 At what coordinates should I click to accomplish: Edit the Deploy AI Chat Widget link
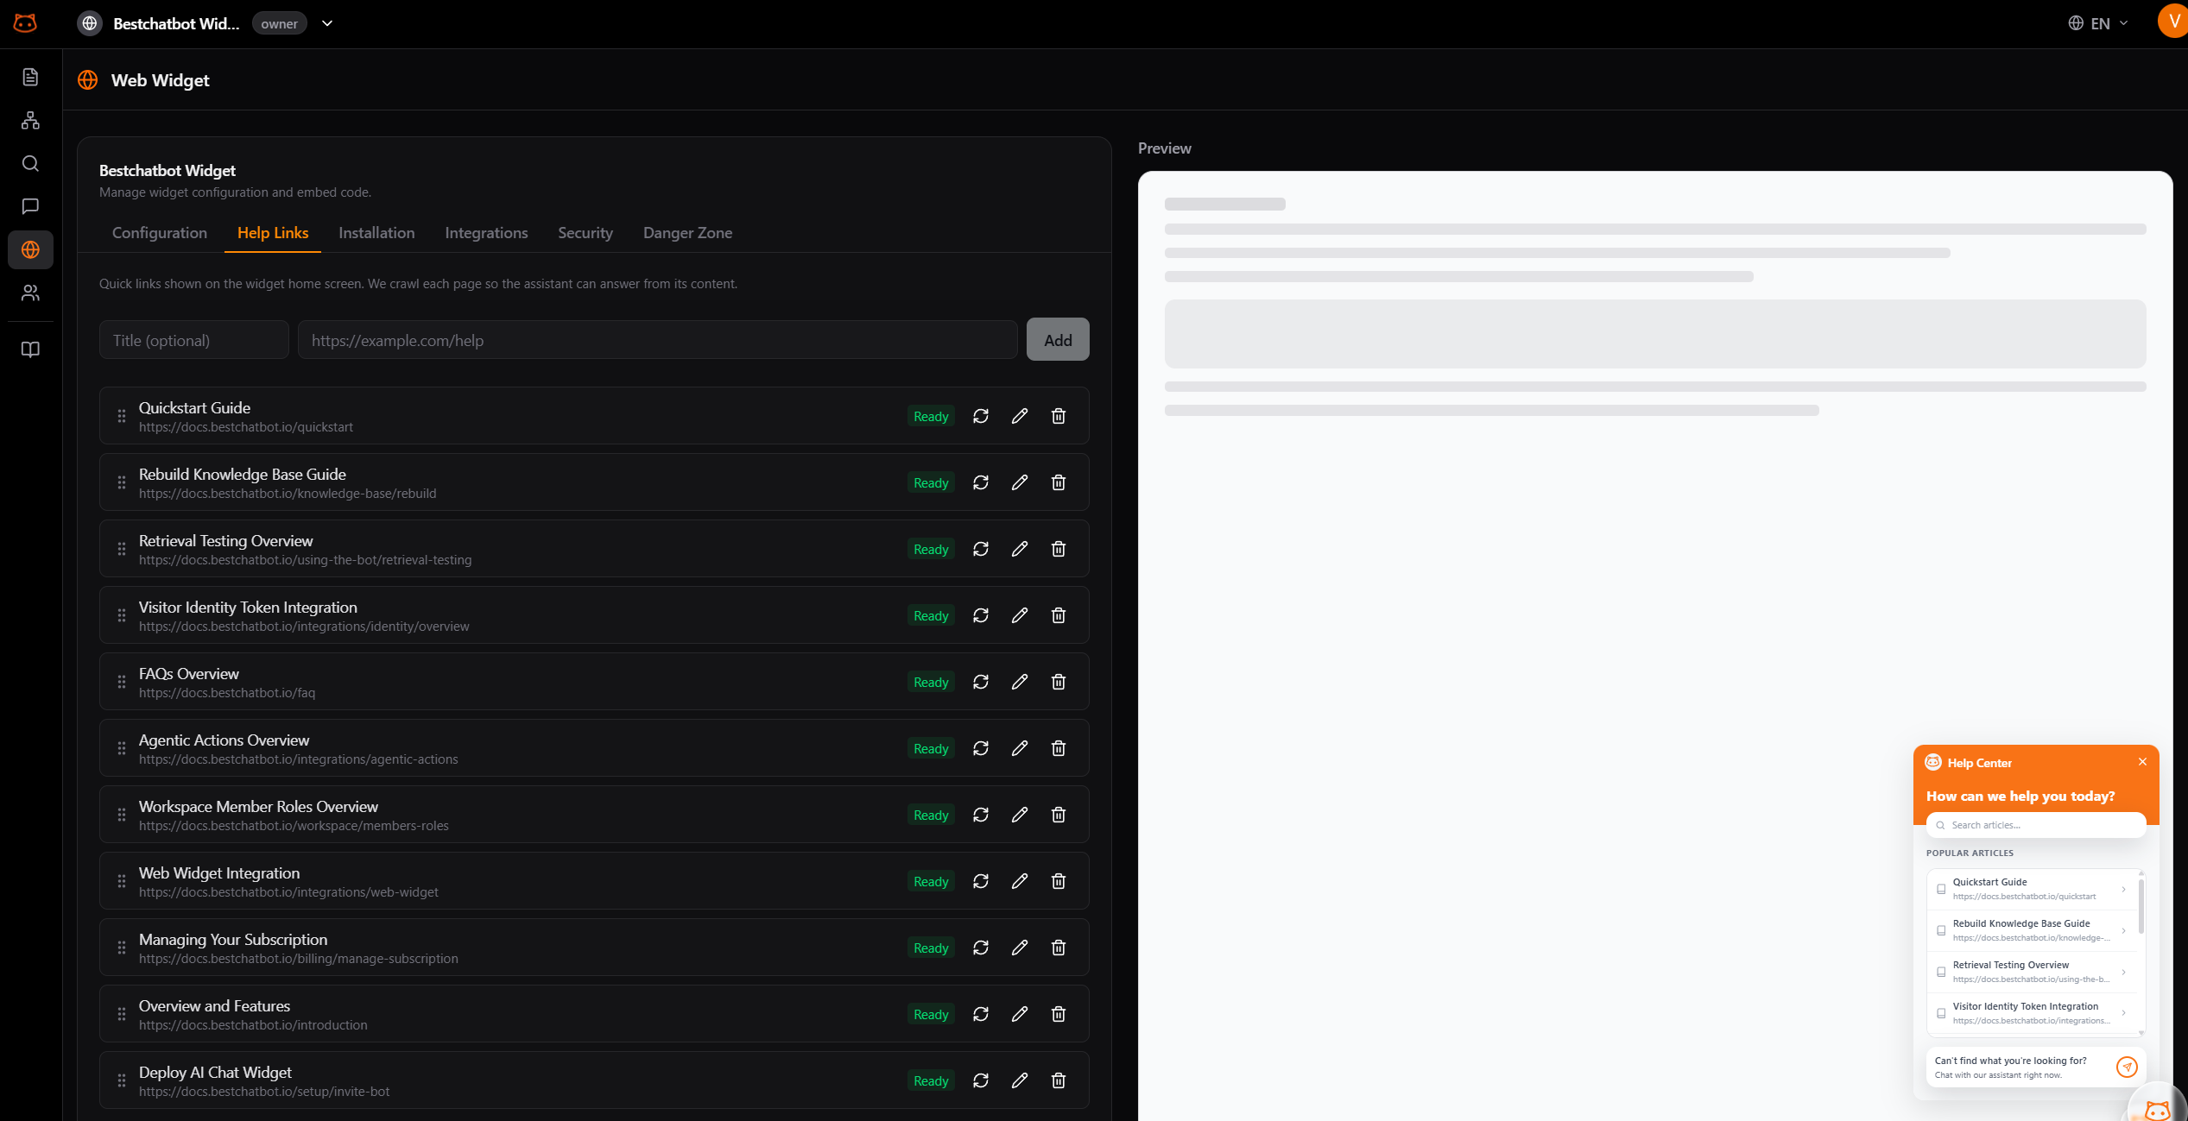pyautogui.click(x=1020, y=1080)
